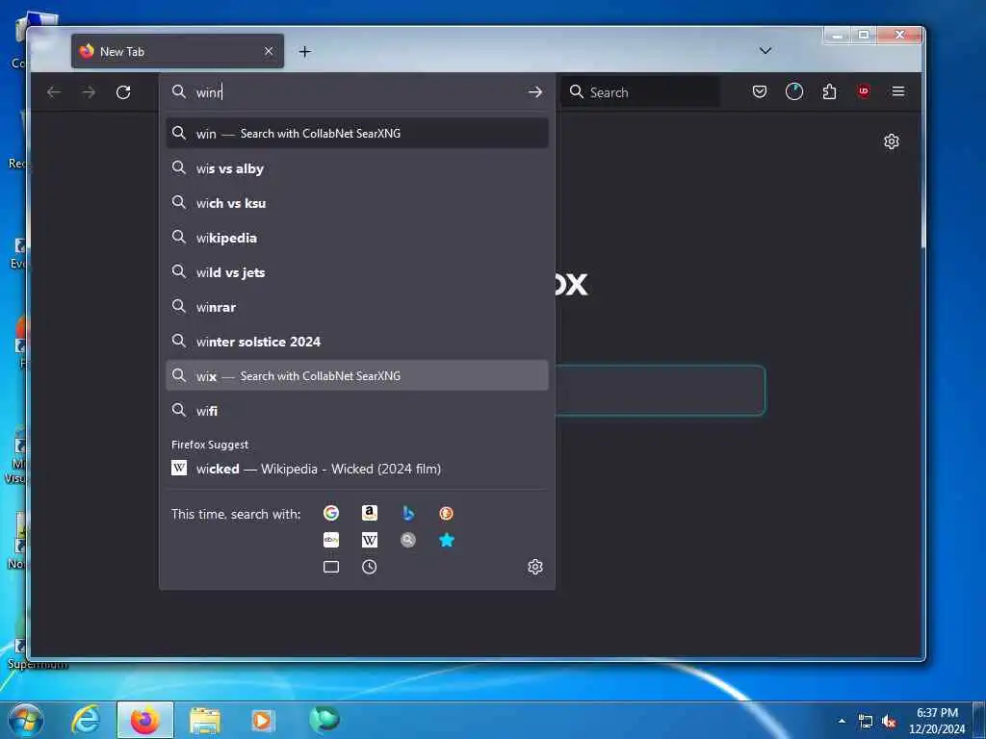
Task: Search this time with DuckDuckGo
Action: click(x=447, y=514)
